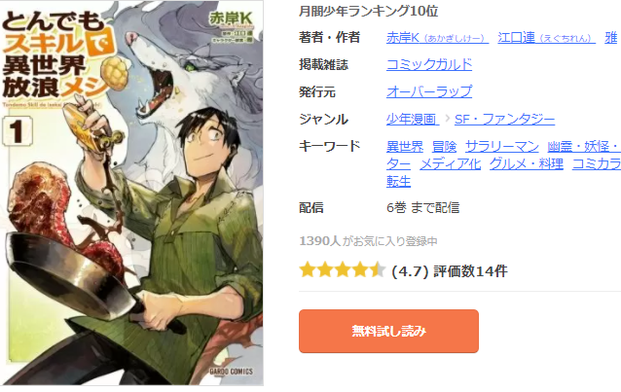Click the partially visible 雅 author link

(x=611, y=38)
